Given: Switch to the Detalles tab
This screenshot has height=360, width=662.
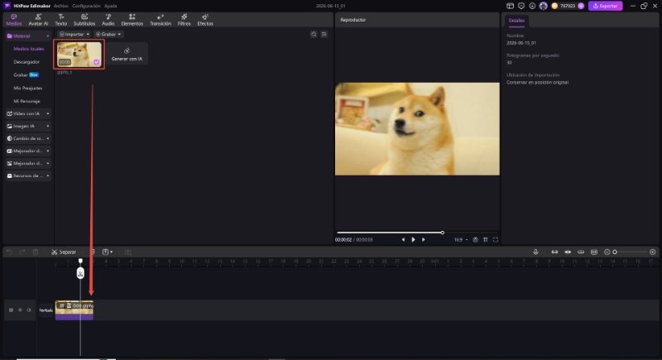Looking at the screenshot, I should click(516, 20).
